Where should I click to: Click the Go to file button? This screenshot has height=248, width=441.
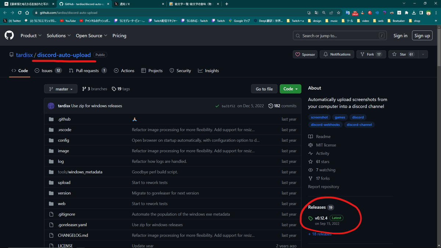[264, 89]
